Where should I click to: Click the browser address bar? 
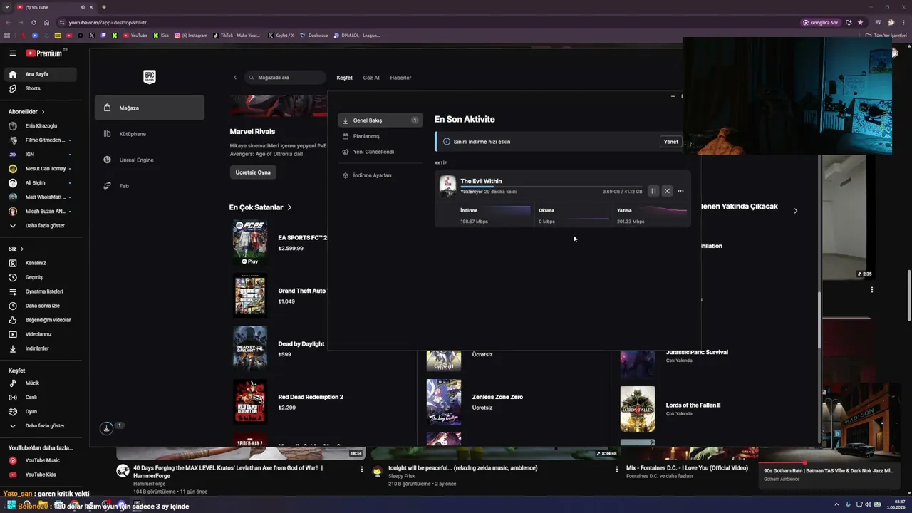coord(427,22)
